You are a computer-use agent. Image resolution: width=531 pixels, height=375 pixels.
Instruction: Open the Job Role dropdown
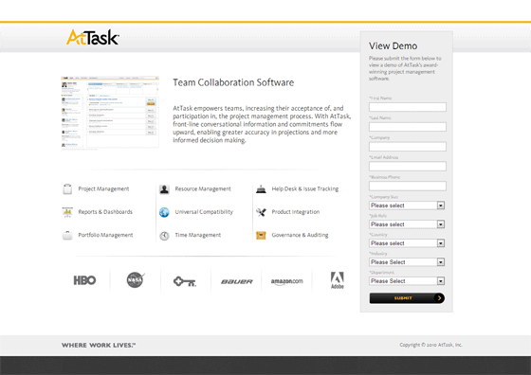pos(407,224)
